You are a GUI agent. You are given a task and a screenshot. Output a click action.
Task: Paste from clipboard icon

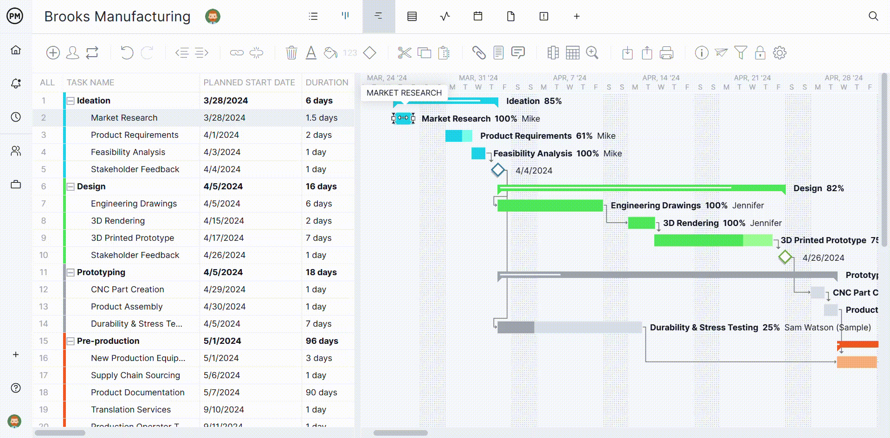444,53
